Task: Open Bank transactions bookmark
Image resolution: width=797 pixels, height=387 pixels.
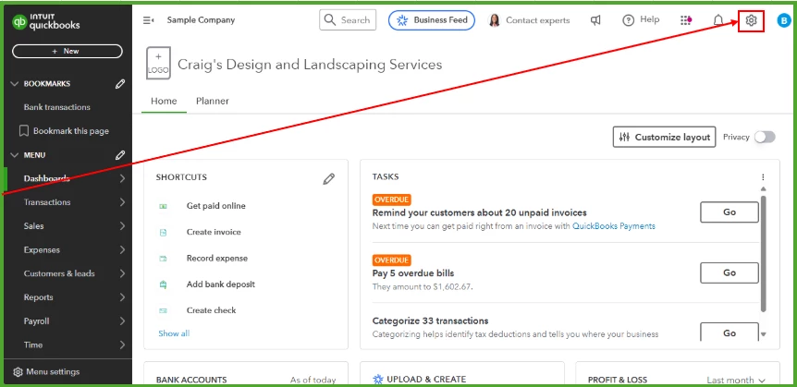Action: coord(57,107)
